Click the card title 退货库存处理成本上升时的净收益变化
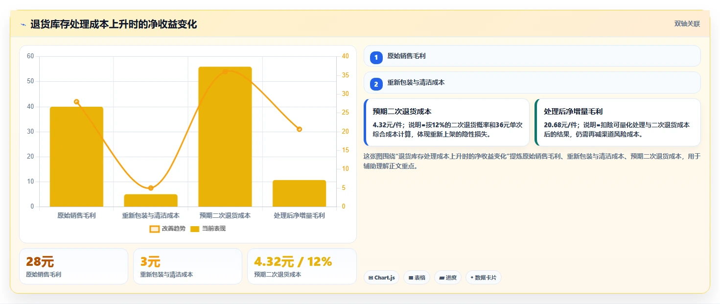Viewport: 720px width, 304px height. point(114,24)
